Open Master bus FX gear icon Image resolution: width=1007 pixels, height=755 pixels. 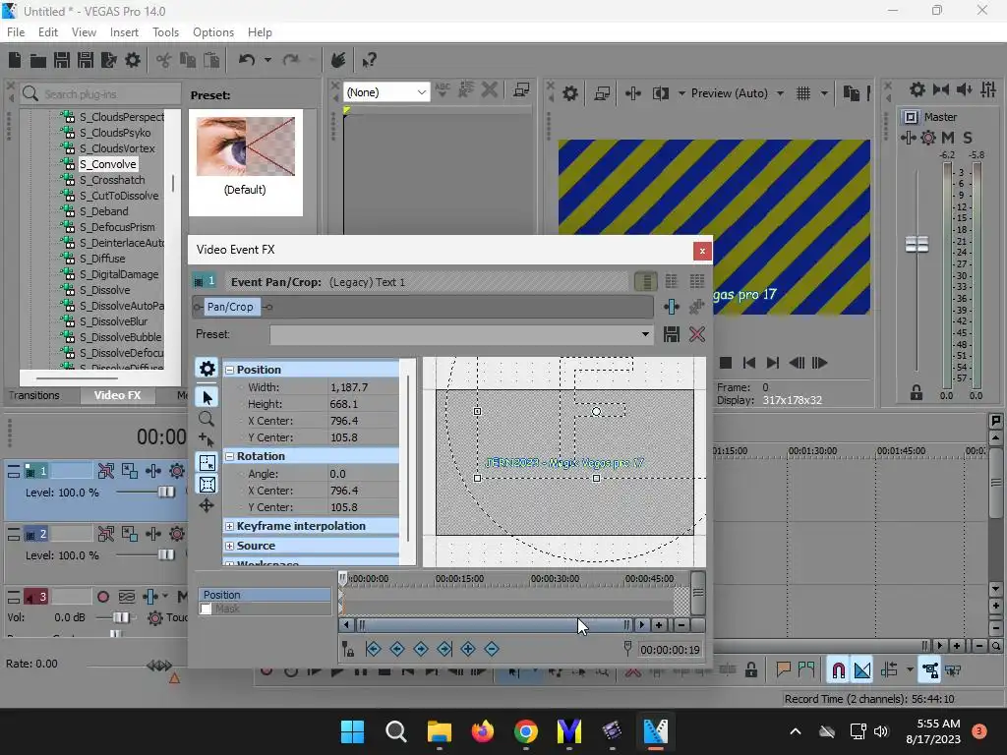point(928,138)
